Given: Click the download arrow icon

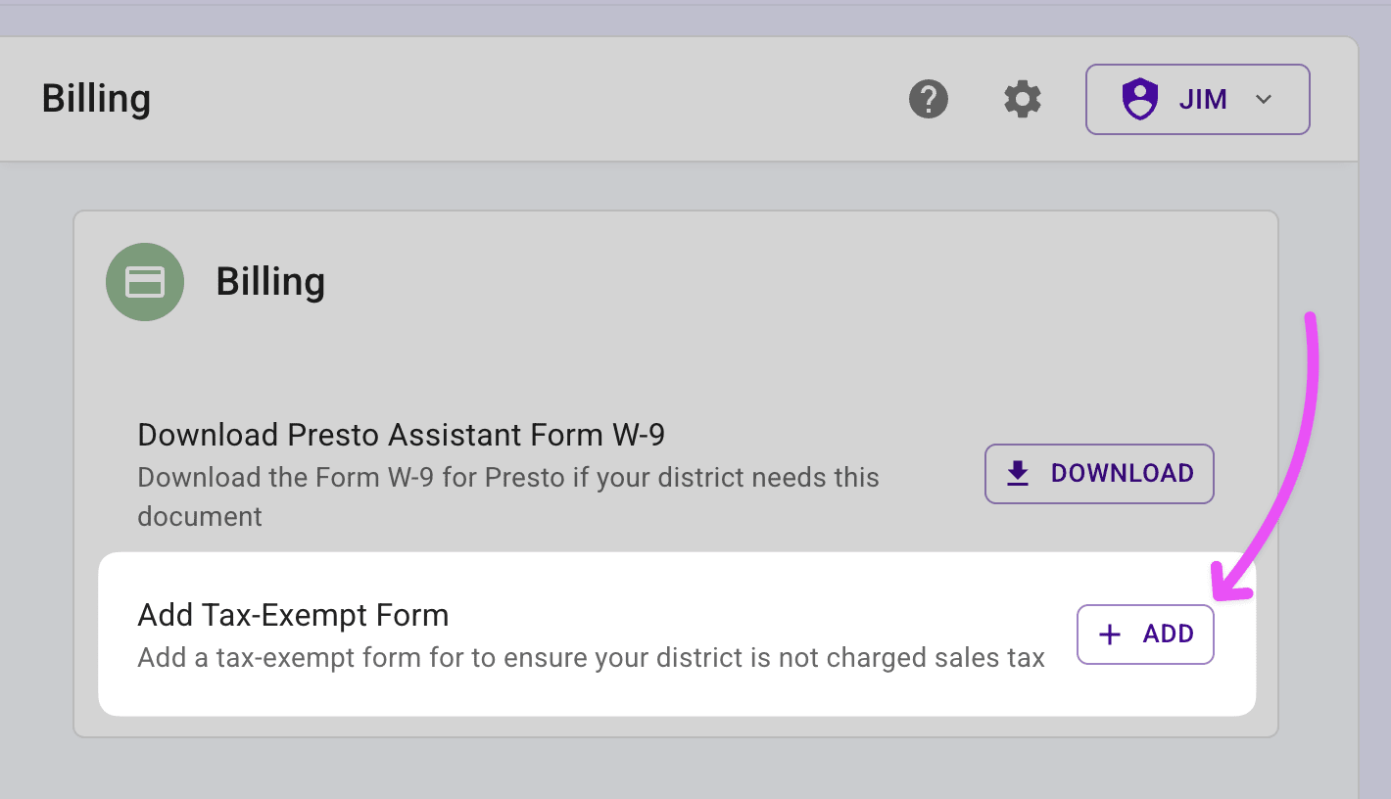Looking at the screenshot, I should [x=1018, y=474].
